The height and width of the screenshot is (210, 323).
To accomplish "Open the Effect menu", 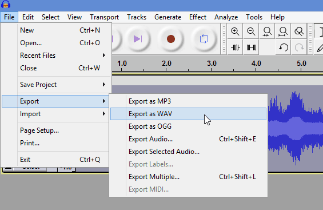I will point(198,17).
